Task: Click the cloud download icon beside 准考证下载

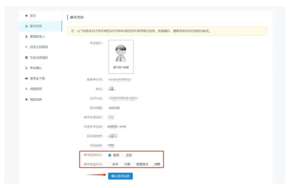Action: coord(26,78)
